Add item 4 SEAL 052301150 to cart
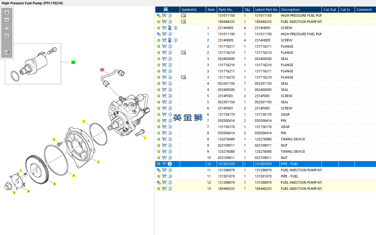 pos(164,83)
